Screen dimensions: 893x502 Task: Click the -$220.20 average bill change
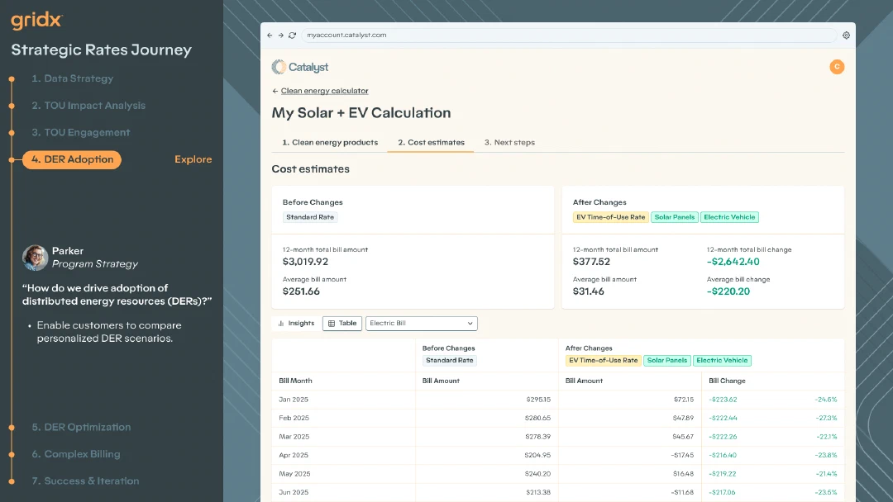pyautogui.click(x=728, y=291)
